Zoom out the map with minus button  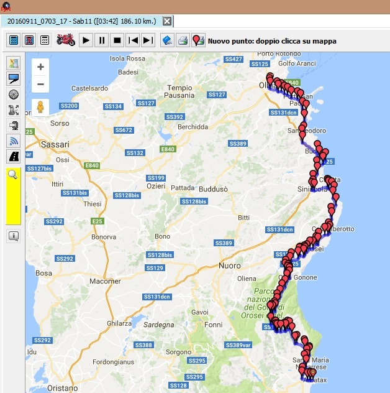[x=40, y=84]
